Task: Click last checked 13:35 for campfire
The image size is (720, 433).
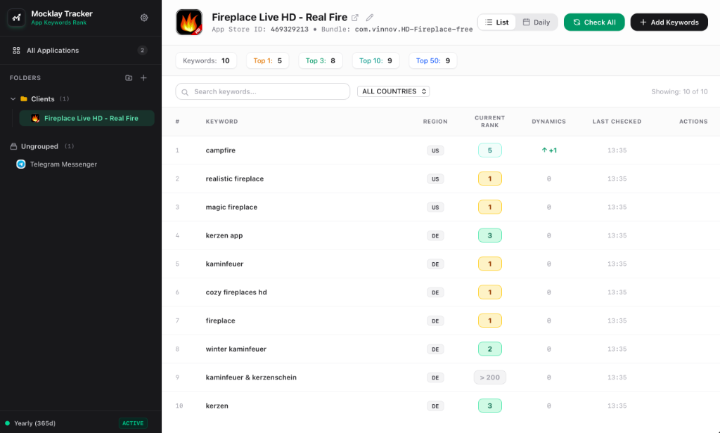Action: (x=617, y=150)
